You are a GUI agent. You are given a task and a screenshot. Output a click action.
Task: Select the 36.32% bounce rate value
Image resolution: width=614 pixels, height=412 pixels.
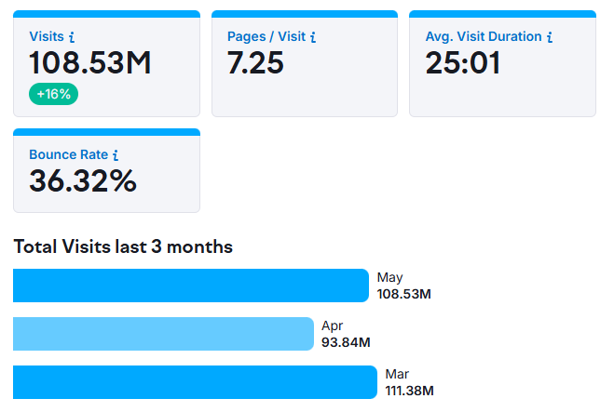[x=83, y=181]
